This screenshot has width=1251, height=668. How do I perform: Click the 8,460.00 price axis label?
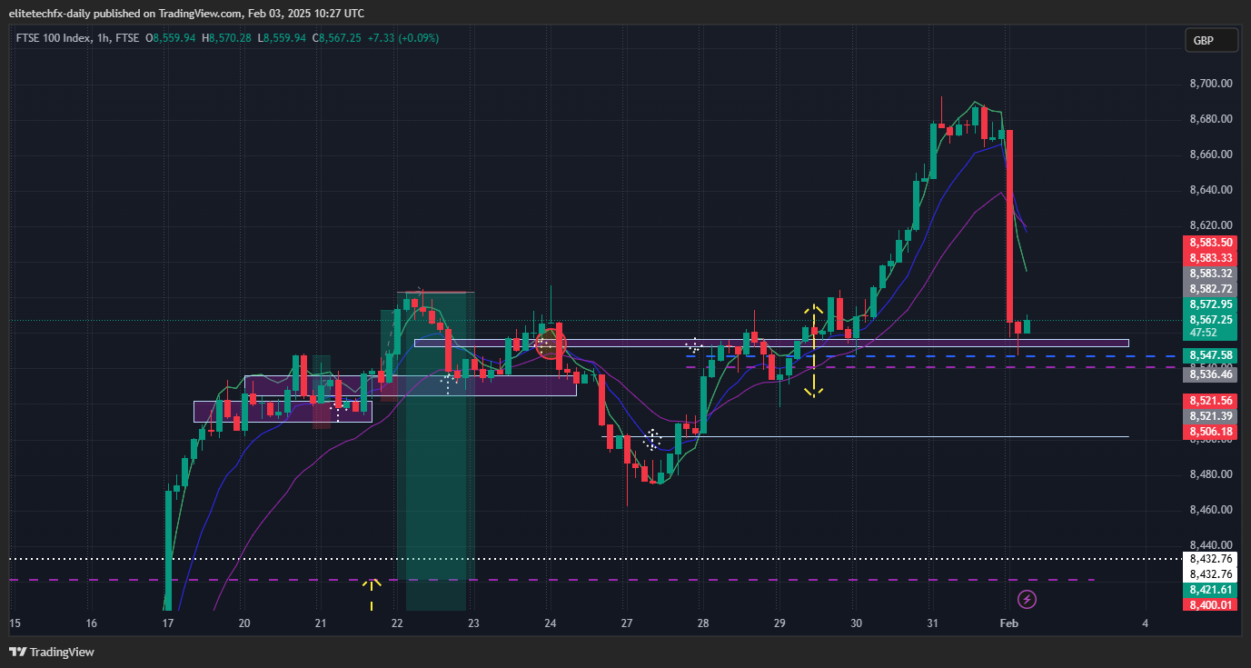click(1210, 510)
